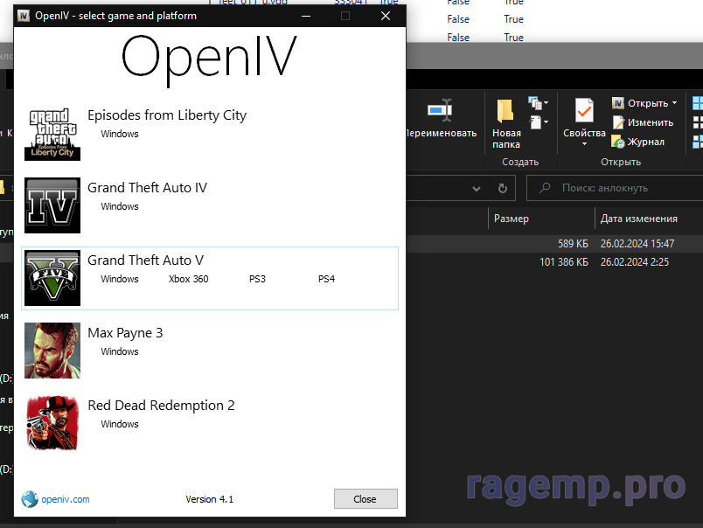703x528 pixels.
Task: Select the Episodes from Liberty City game icon
Action: 52,133
